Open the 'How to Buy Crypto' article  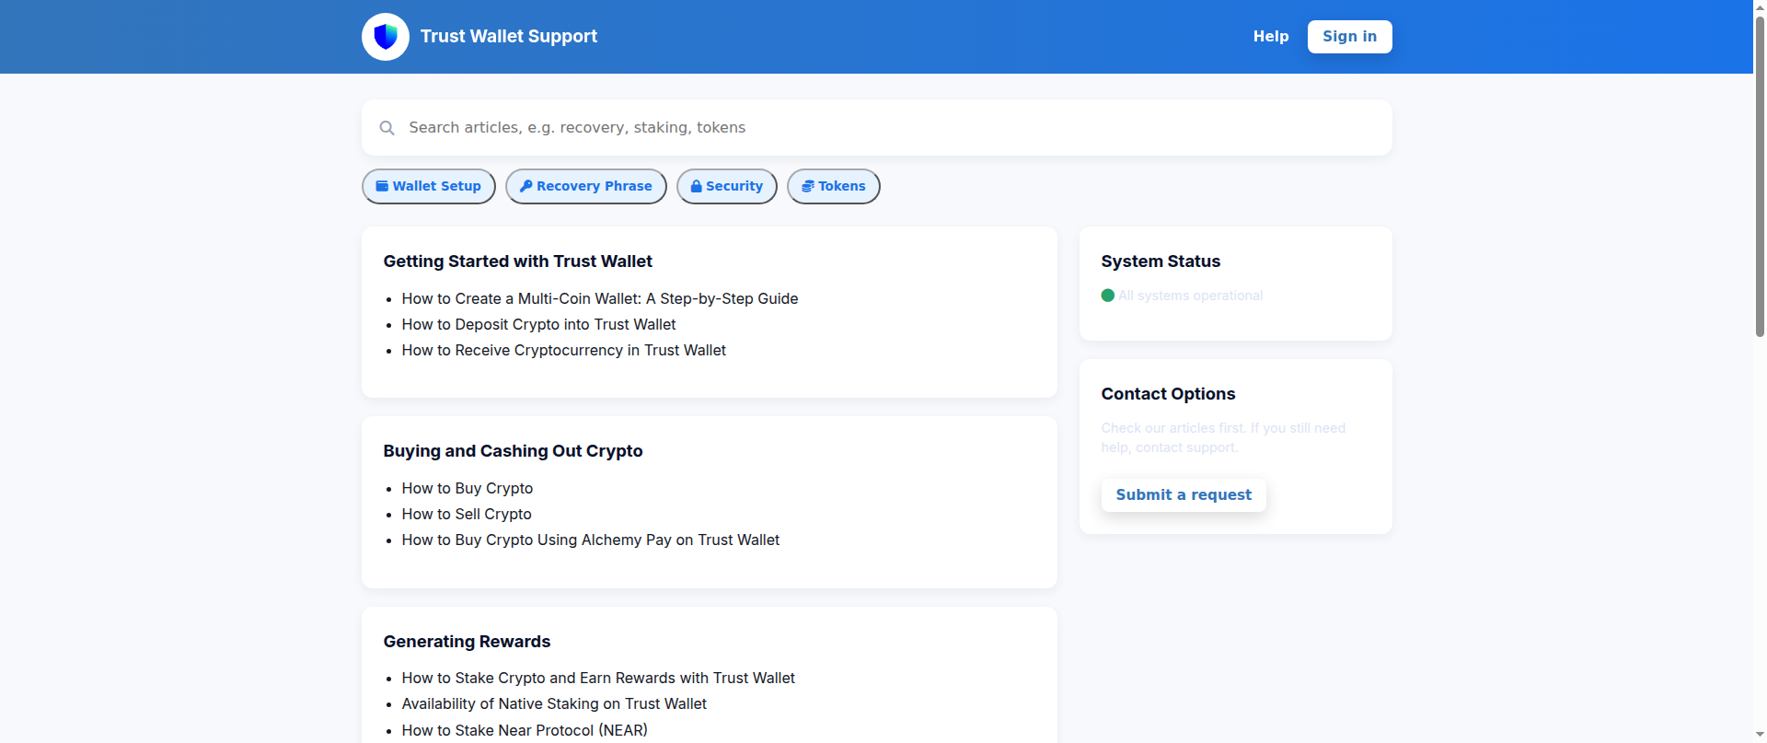pos(468,488)
